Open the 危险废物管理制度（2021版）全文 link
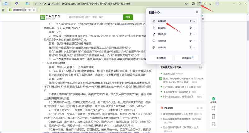 tap(181, 127)
